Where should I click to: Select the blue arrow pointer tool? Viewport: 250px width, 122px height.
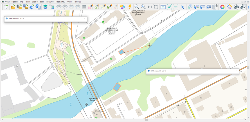click(183, 7)
